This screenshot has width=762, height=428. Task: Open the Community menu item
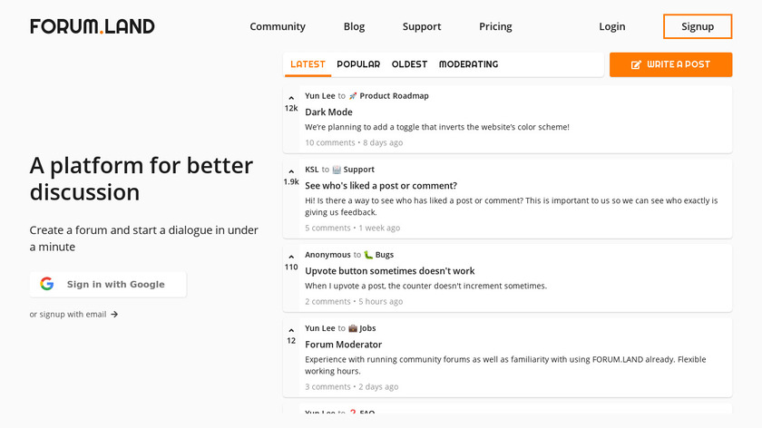pyautogui.click(x=278, y=26)
